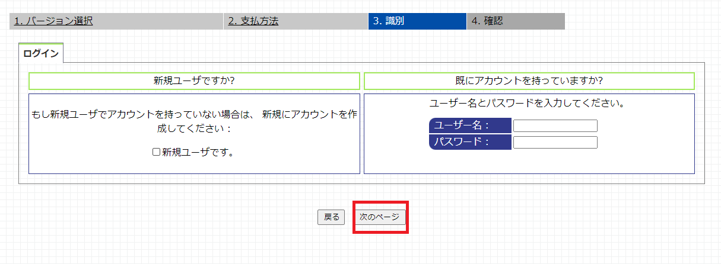Open step 2. 支払方法 link
The height and width of the screenshot is (264, 721).
[x=253, y=21]
